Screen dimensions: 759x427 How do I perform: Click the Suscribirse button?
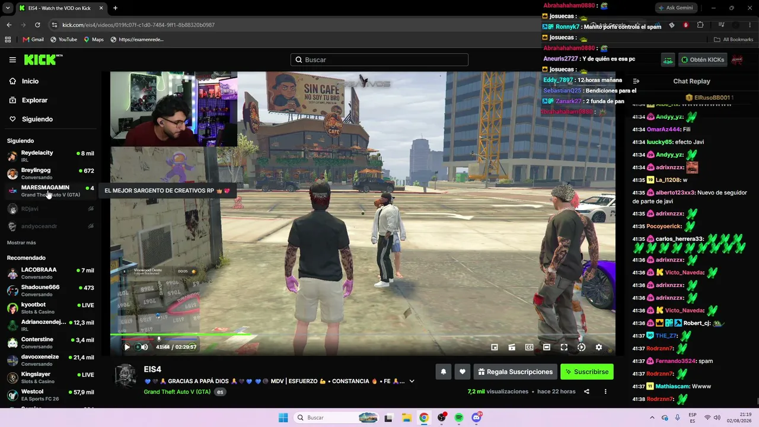[x=587, y=372]
